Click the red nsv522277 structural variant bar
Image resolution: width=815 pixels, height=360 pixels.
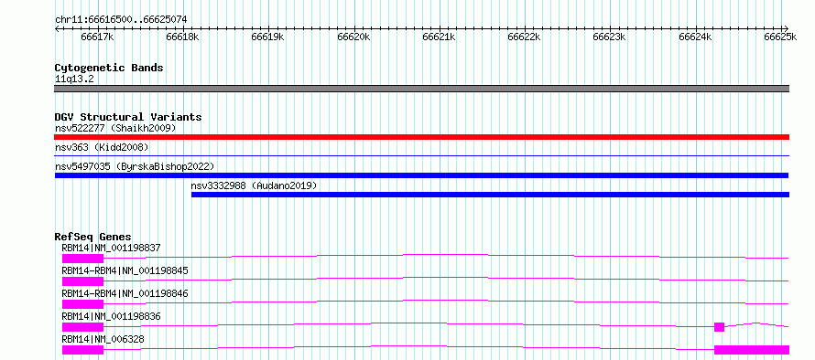(421, 137)
